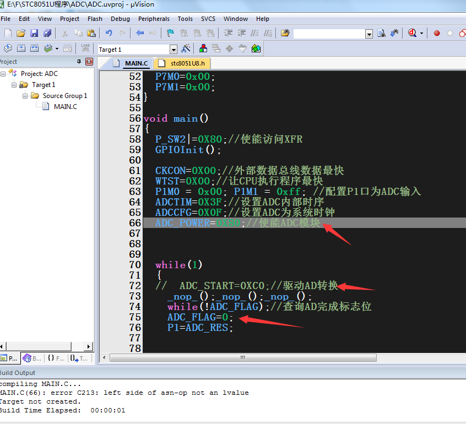Navigate forward with the right arrow icon
Viewport: 466px width, 424px height.
click(153, 33)
